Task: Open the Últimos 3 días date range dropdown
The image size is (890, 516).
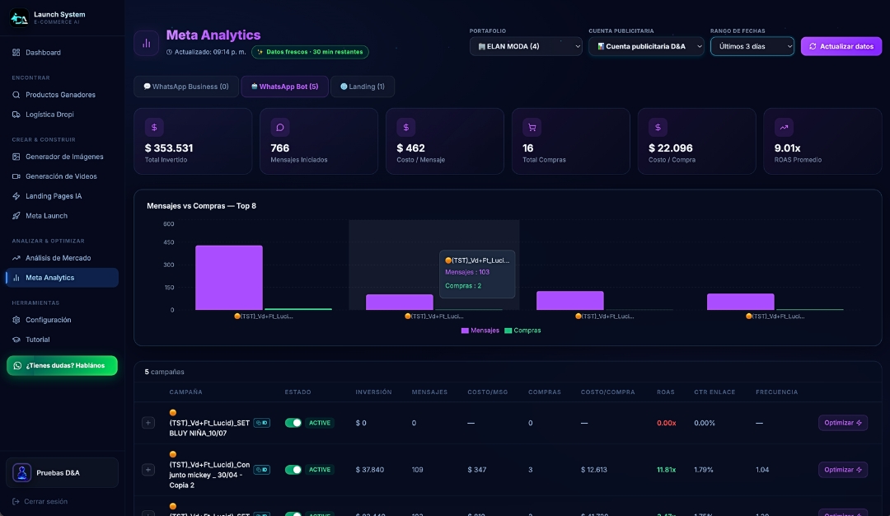Action: tap(752, 46)
